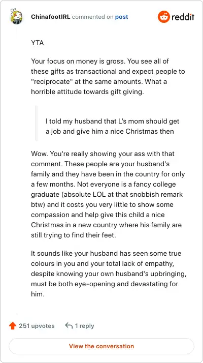
Task: Click the orange upvote arrow icon
Action: (x=13, y=326)
